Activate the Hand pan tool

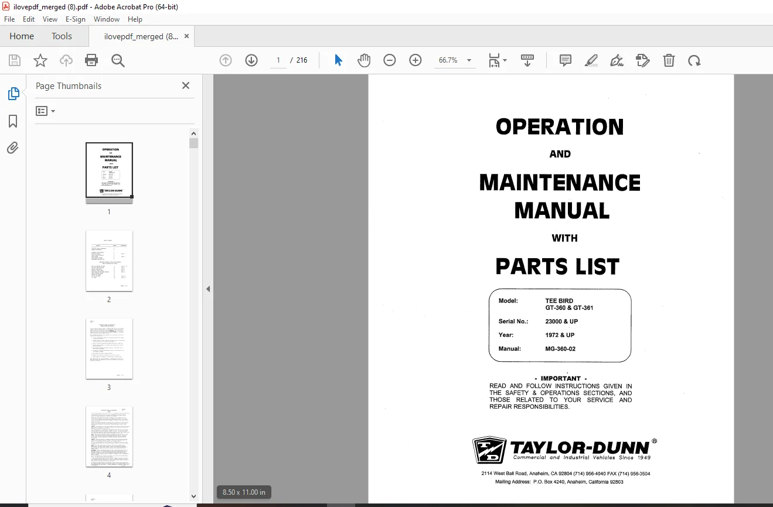[x=364, y=60]
